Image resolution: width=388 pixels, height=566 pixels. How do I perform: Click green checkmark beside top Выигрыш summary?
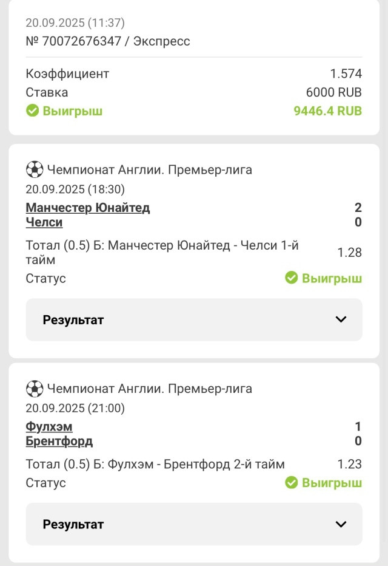pos(32,111)
